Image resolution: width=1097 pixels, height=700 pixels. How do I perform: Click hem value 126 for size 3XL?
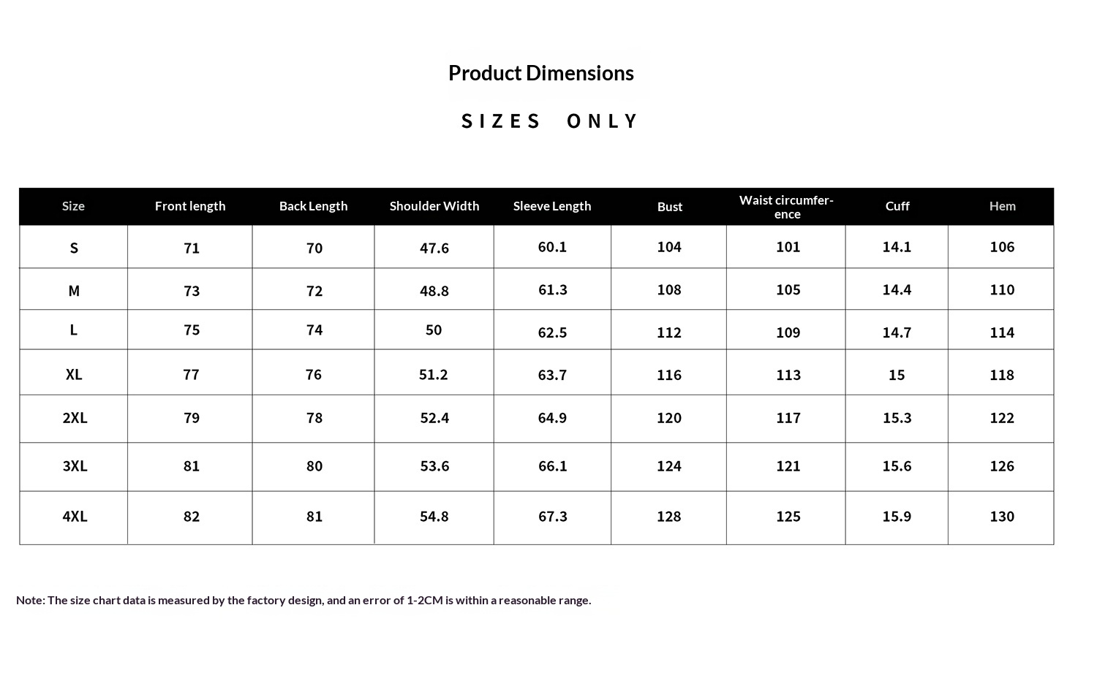click(1002, 466)
